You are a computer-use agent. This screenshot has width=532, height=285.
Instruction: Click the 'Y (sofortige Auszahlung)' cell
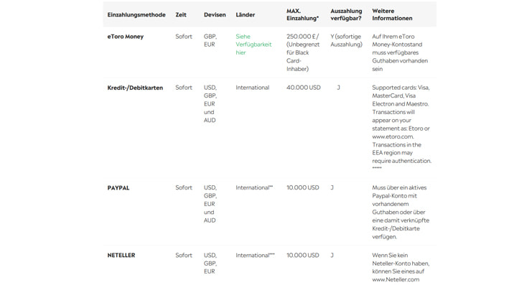[347, 40]
